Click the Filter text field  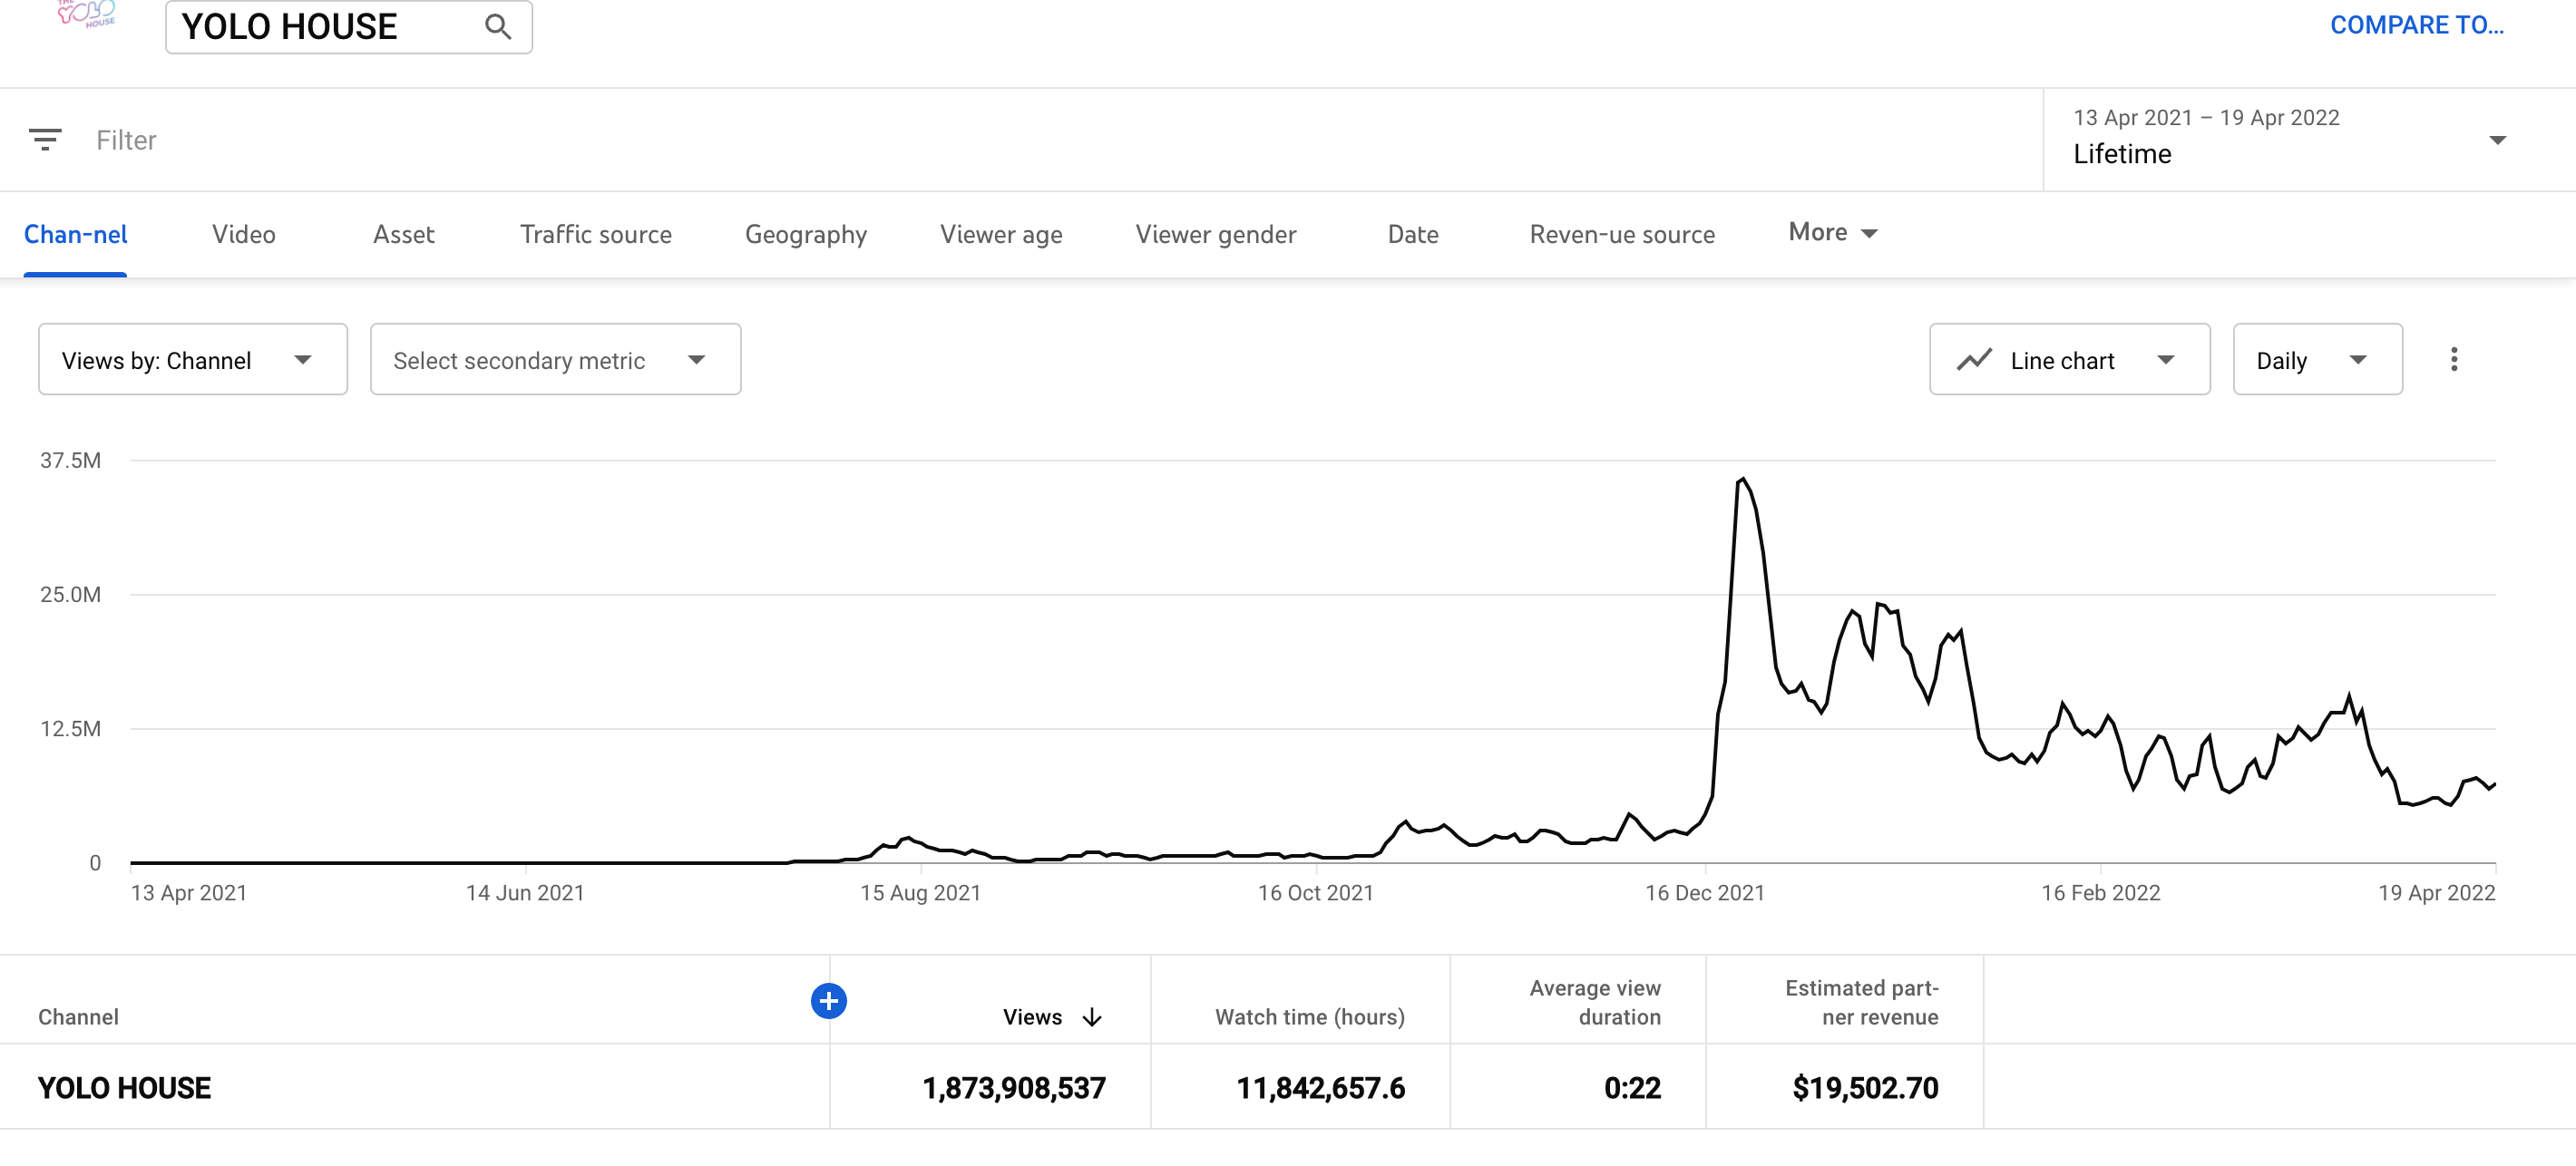pos(126,140)
